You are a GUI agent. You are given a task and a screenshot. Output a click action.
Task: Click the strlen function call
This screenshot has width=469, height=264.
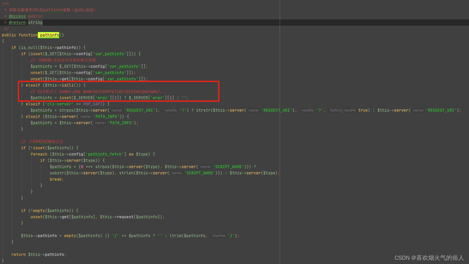[126, 173]
